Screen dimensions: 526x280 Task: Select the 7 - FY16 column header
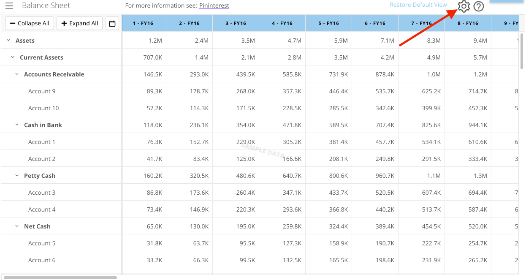pos(422,23)
